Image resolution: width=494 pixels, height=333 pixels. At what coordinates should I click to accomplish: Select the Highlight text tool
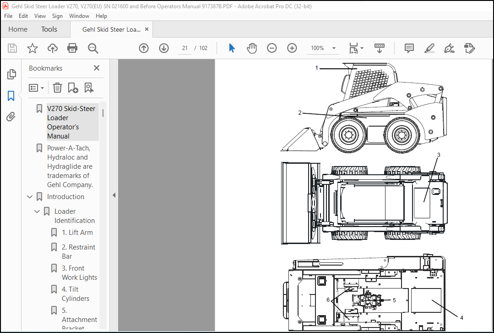(x=429, y=48)
